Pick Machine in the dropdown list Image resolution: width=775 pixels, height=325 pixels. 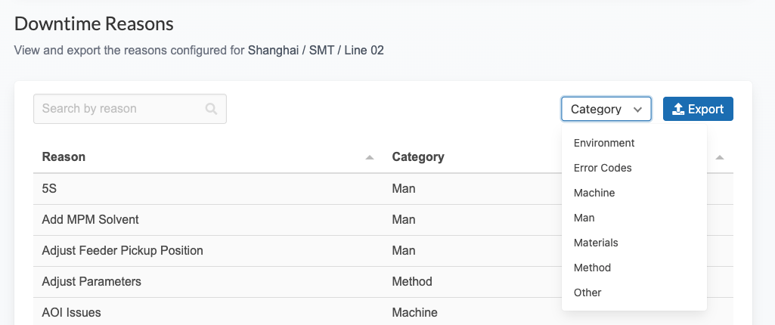[594, 193]
